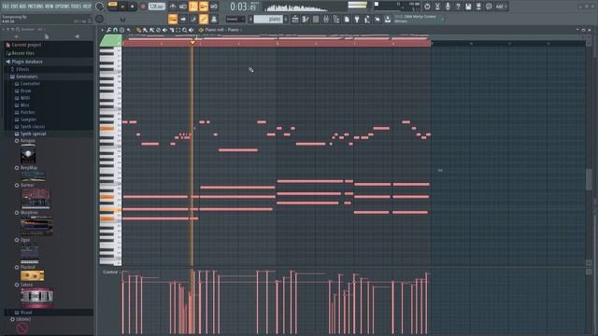Open the global snap selector dropdown
The width and height of the screenshot is (598, 336).
235,19
